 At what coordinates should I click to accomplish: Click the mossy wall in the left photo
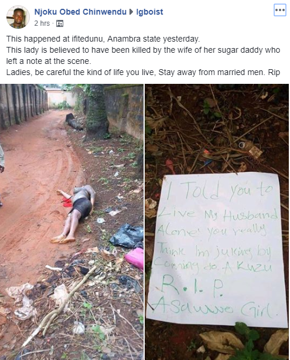125,110
